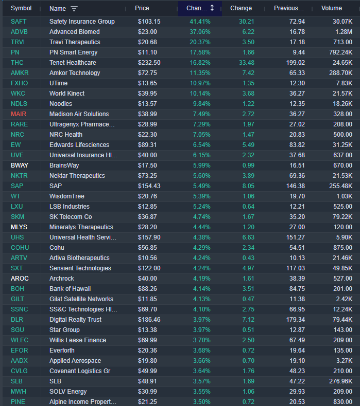The width and height of the screenshot is (360, 406).
Task: Open the PINE ticker symbol
Action: pyautogui.click(x=18, y=401)
